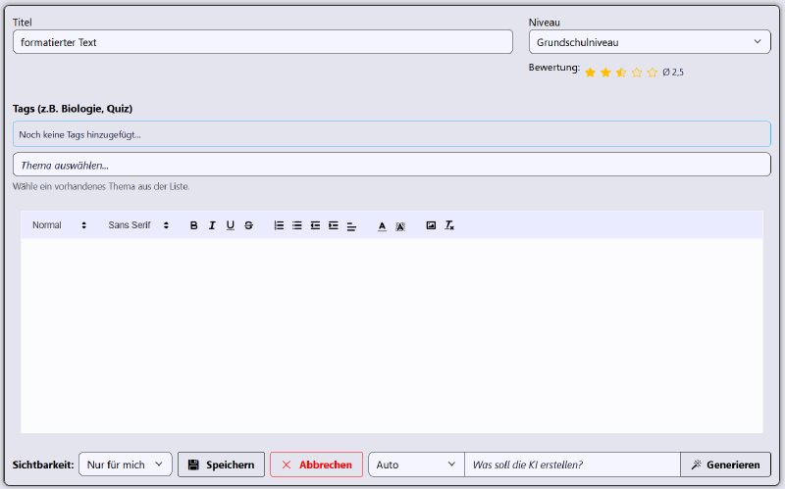
Task: Click the 'Tags (z.B. Biologie, Quiz)' label
Action: coord(73,109)
